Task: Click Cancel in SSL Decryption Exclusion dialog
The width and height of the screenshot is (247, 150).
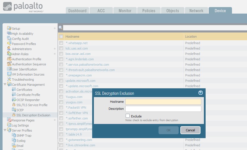Action: coord(190,130)
